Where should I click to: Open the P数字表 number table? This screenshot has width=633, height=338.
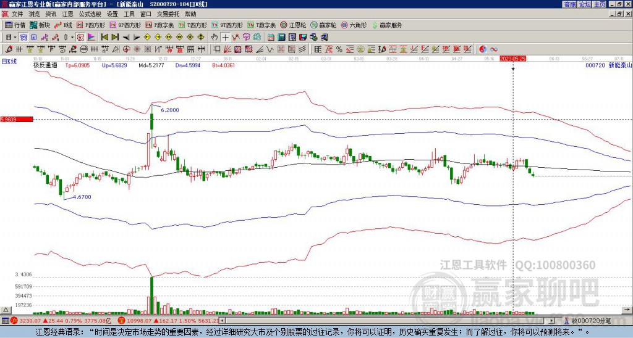point(160,25)
